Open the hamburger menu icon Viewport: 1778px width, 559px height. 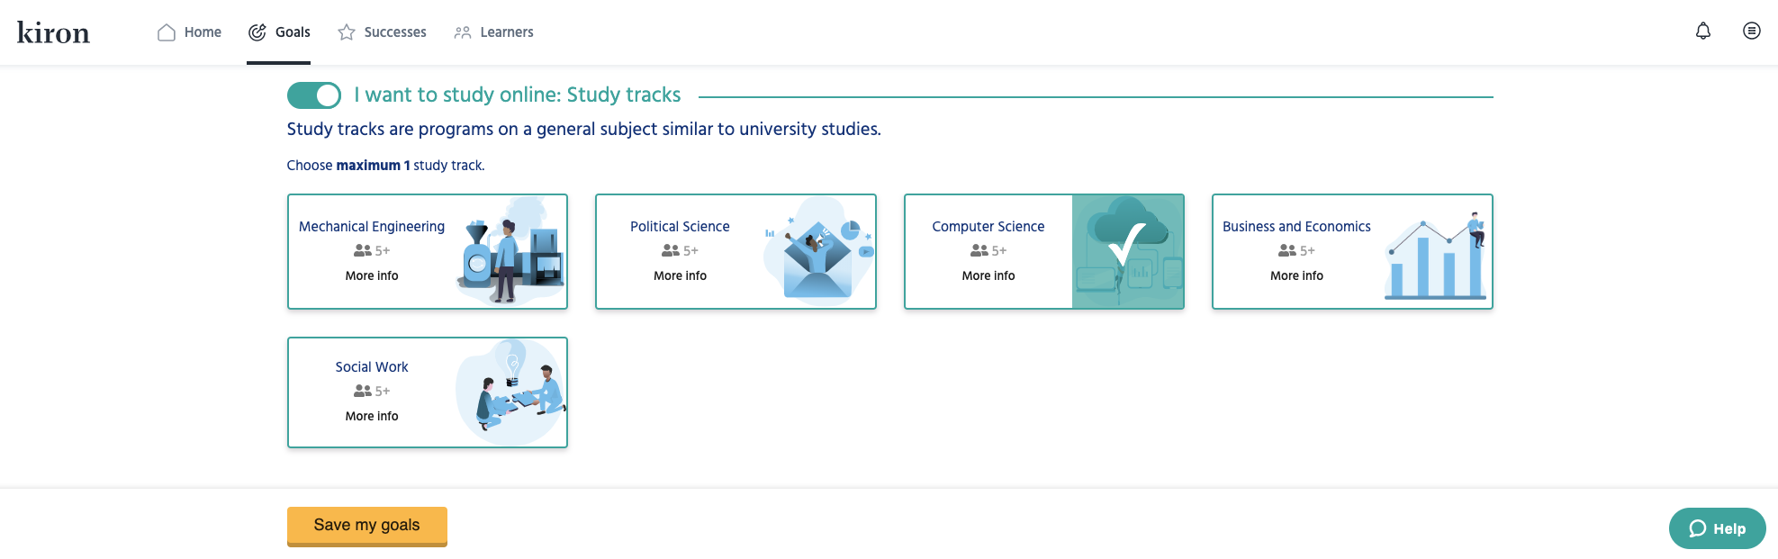click(x=1751, y=32)
